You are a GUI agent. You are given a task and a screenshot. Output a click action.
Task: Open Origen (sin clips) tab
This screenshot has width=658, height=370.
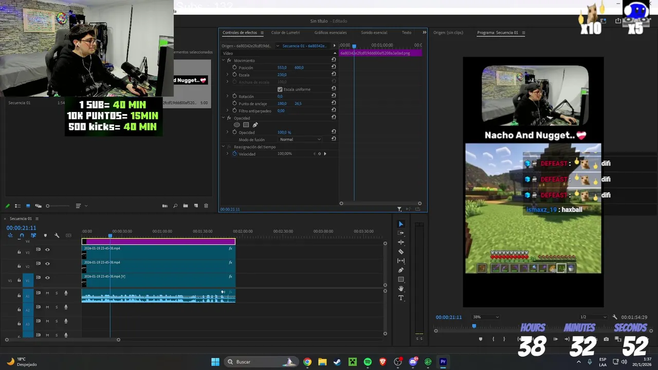coord(448,32)
